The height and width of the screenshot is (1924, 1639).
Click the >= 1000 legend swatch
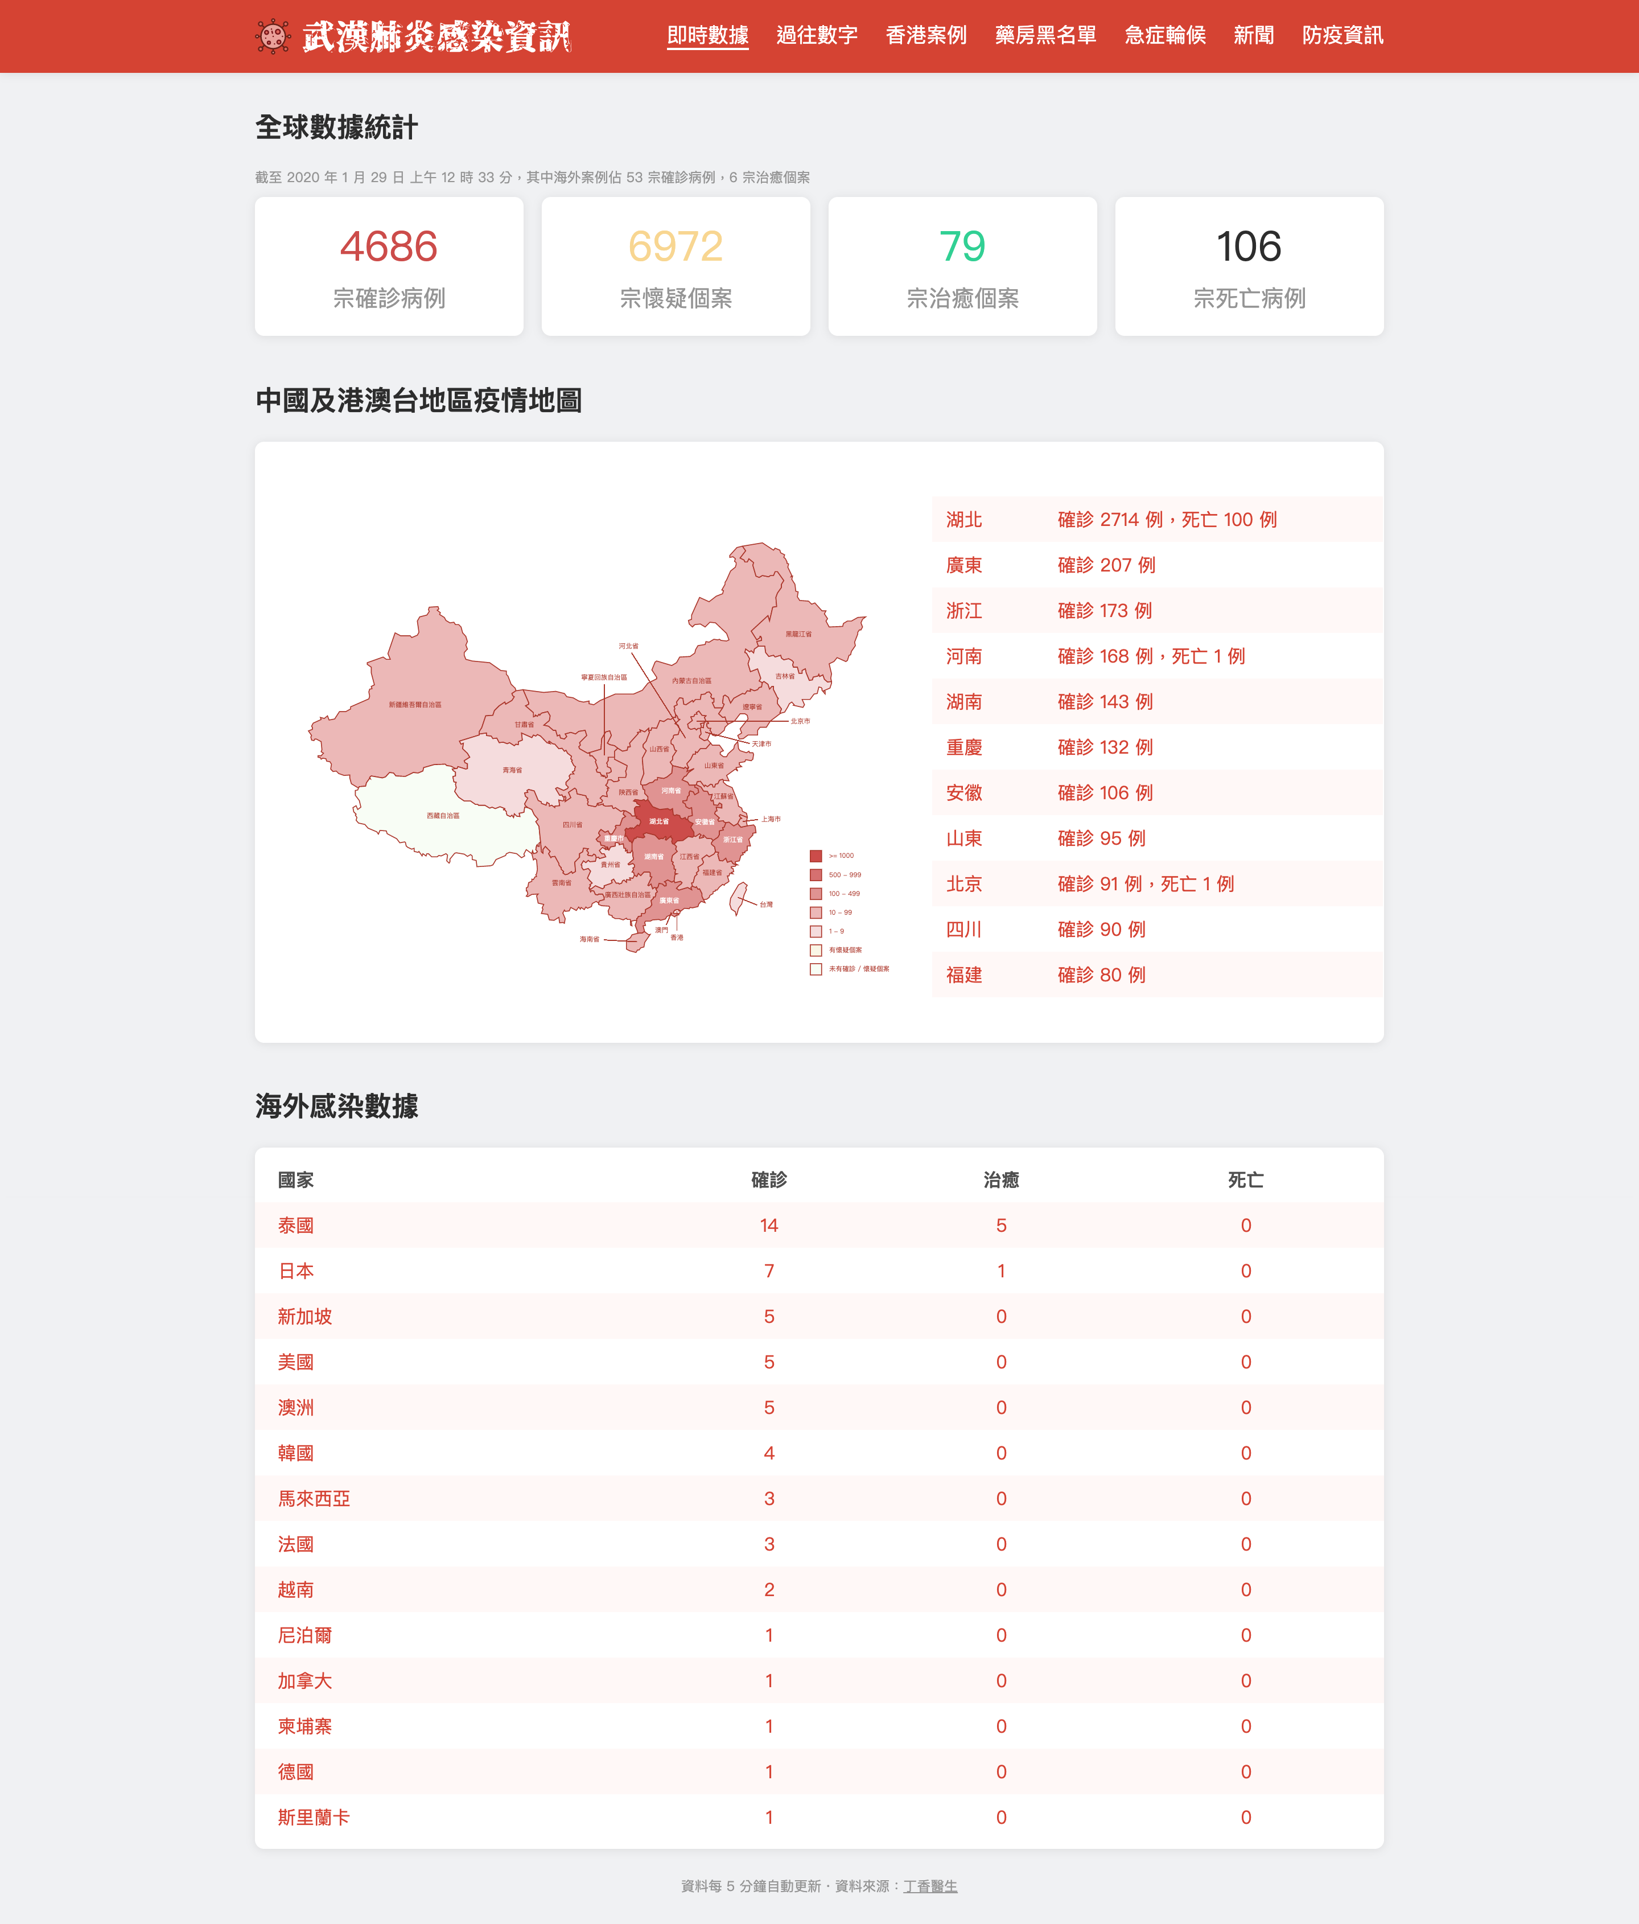816,856
